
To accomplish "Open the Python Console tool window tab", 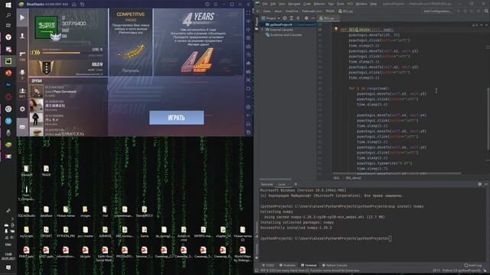I will coord(335,265).
